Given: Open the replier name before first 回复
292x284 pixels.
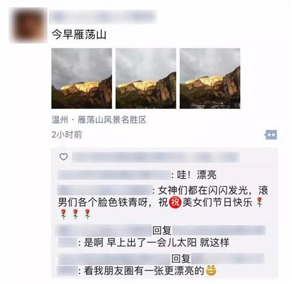Looking at the screenshot, I should coord(105,230).
